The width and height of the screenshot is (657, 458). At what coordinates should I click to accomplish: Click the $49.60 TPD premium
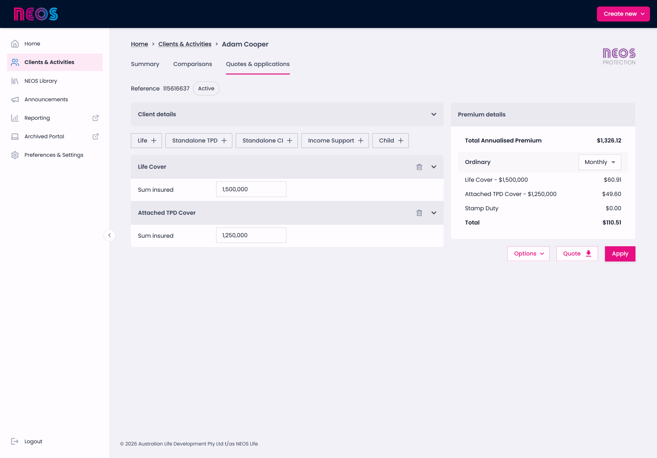612,194
